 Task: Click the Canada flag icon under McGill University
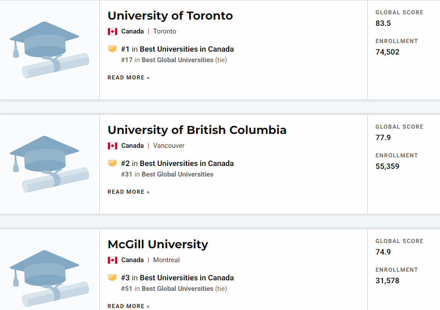tap(113, 260)
